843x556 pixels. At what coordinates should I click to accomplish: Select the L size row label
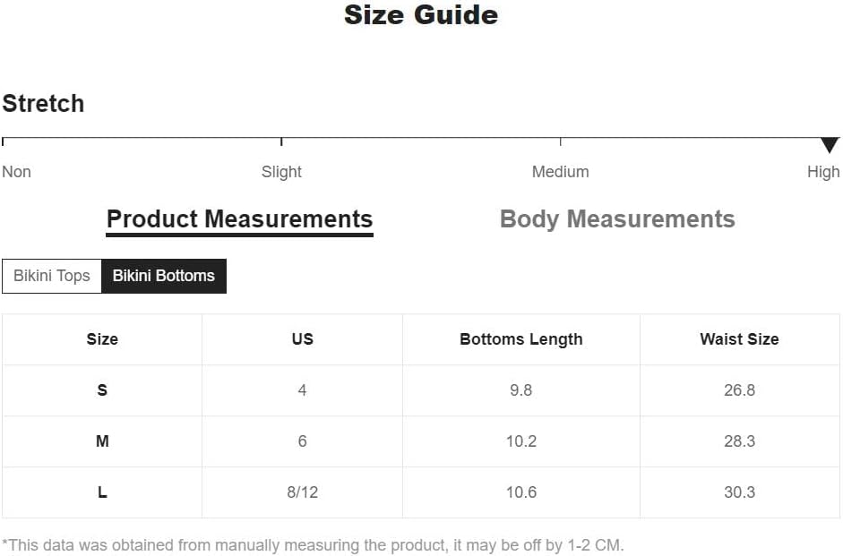[x=102, y=492]
